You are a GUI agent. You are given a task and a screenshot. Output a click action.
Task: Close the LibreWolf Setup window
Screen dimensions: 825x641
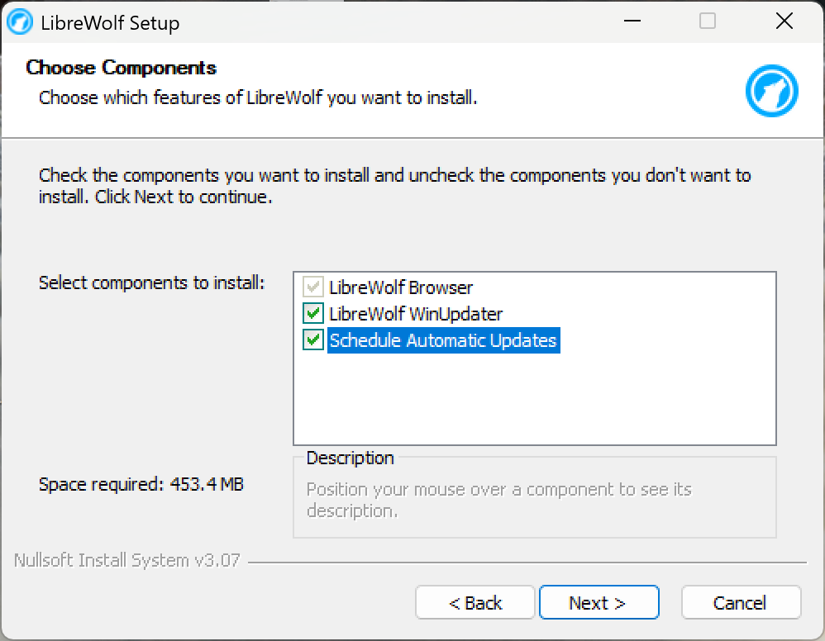pos(784,21)
